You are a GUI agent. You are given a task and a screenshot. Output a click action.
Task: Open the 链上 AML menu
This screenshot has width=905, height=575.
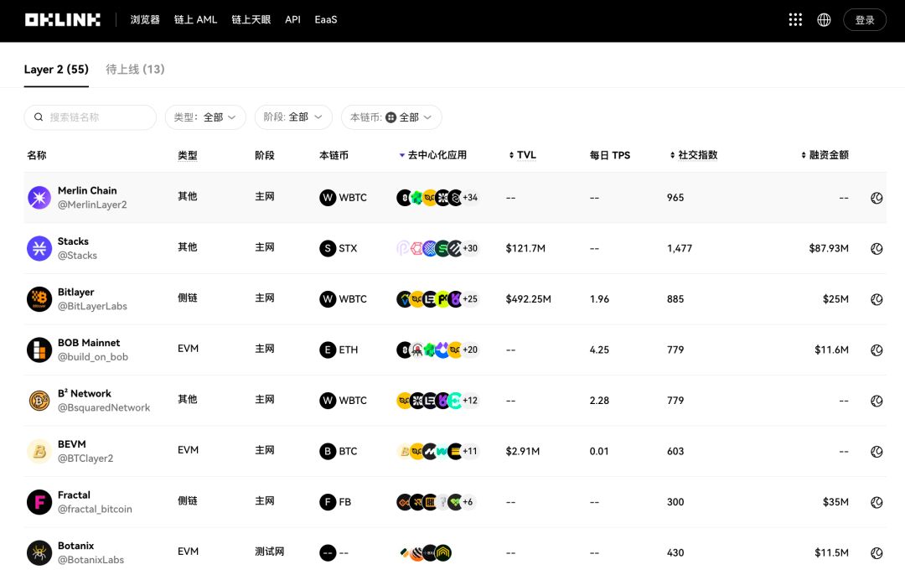(x=195, y=19)
